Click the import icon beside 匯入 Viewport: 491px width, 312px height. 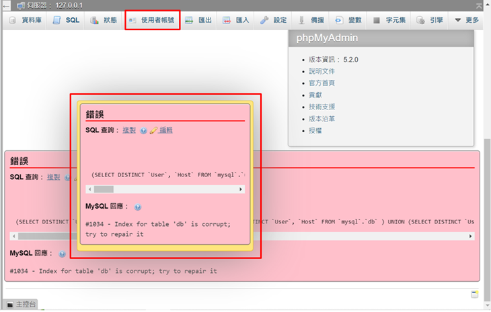[227, 21]
